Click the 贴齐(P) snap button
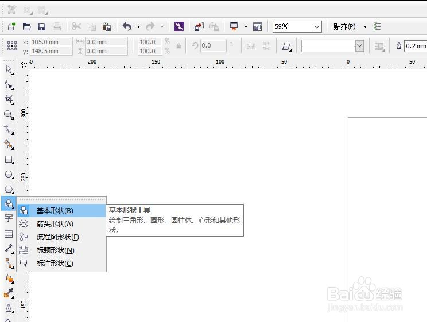 point(344,26)
